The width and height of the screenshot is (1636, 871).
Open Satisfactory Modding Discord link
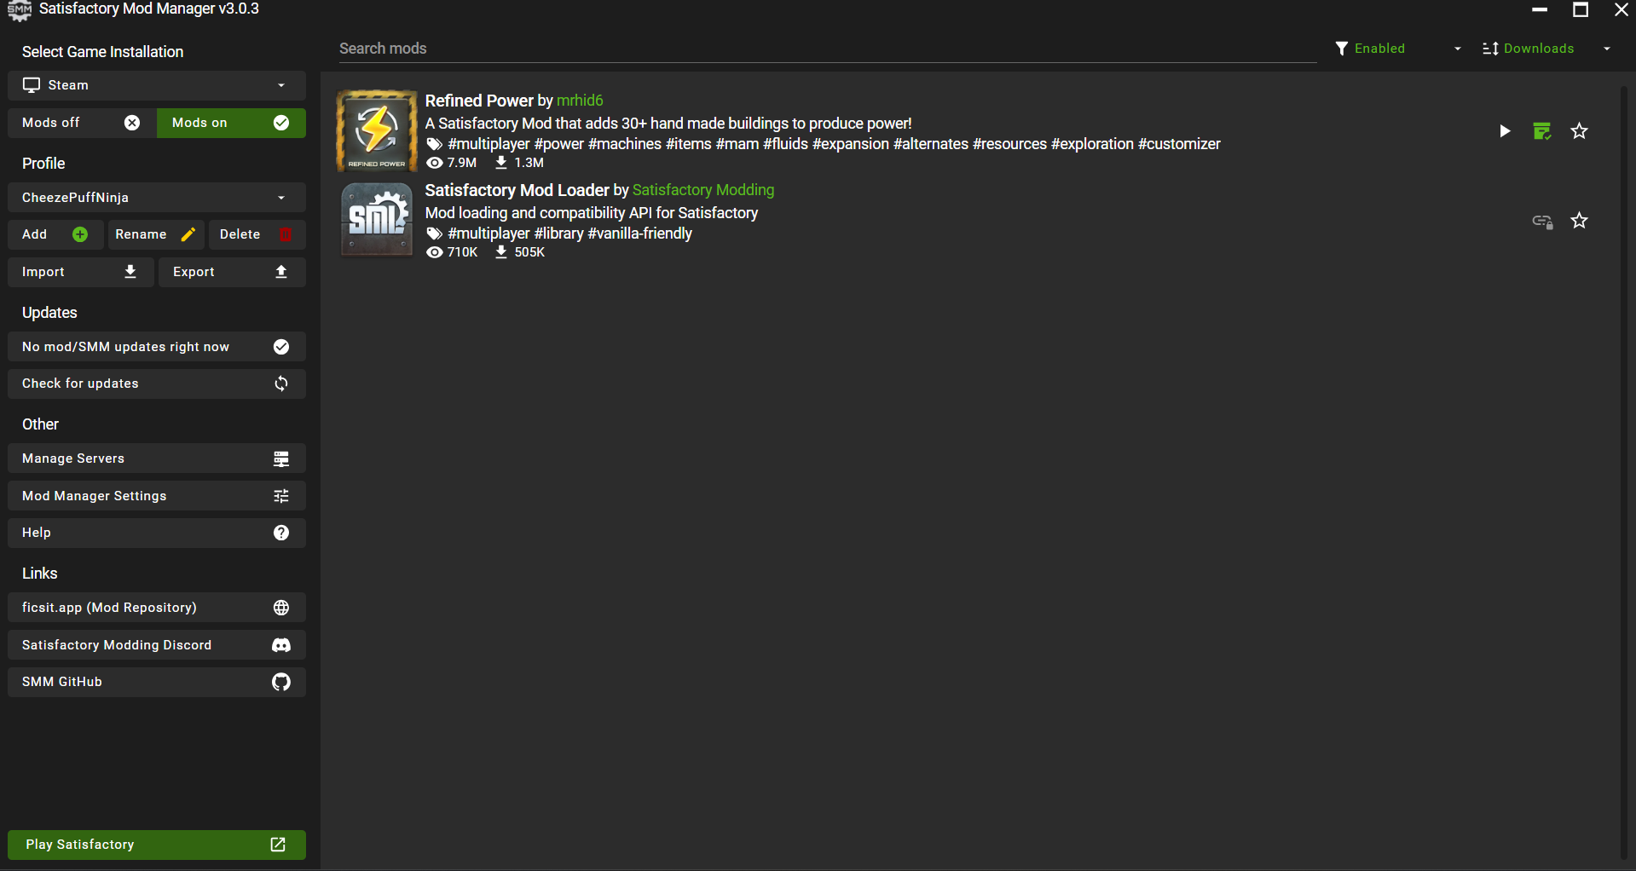[157, 645]
